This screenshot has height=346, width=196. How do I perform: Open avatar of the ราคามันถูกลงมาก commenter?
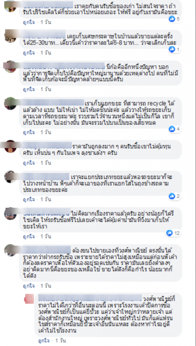(10, 146)
